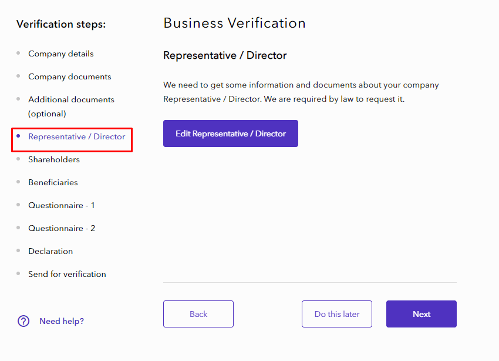Open the Company documents step
This screenshot has height=361, width=499.
tap(70, 76)
